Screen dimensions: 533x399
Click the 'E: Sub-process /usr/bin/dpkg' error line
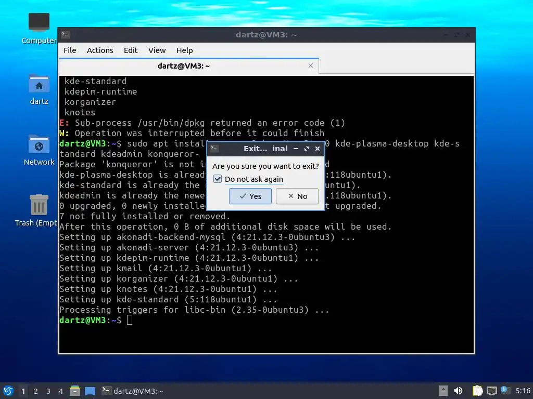(202, 123)
